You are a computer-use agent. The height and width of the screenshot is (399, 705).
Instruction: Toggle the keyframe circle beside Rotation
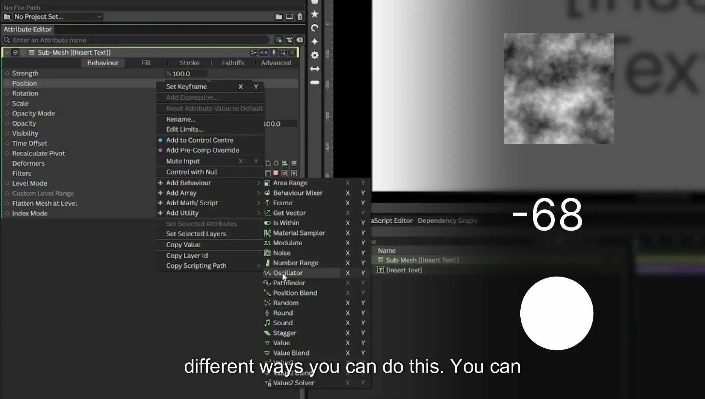(x=7, y=94)
